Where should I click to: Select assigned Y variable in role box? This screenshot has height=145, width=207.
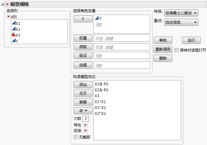[98, 18]
